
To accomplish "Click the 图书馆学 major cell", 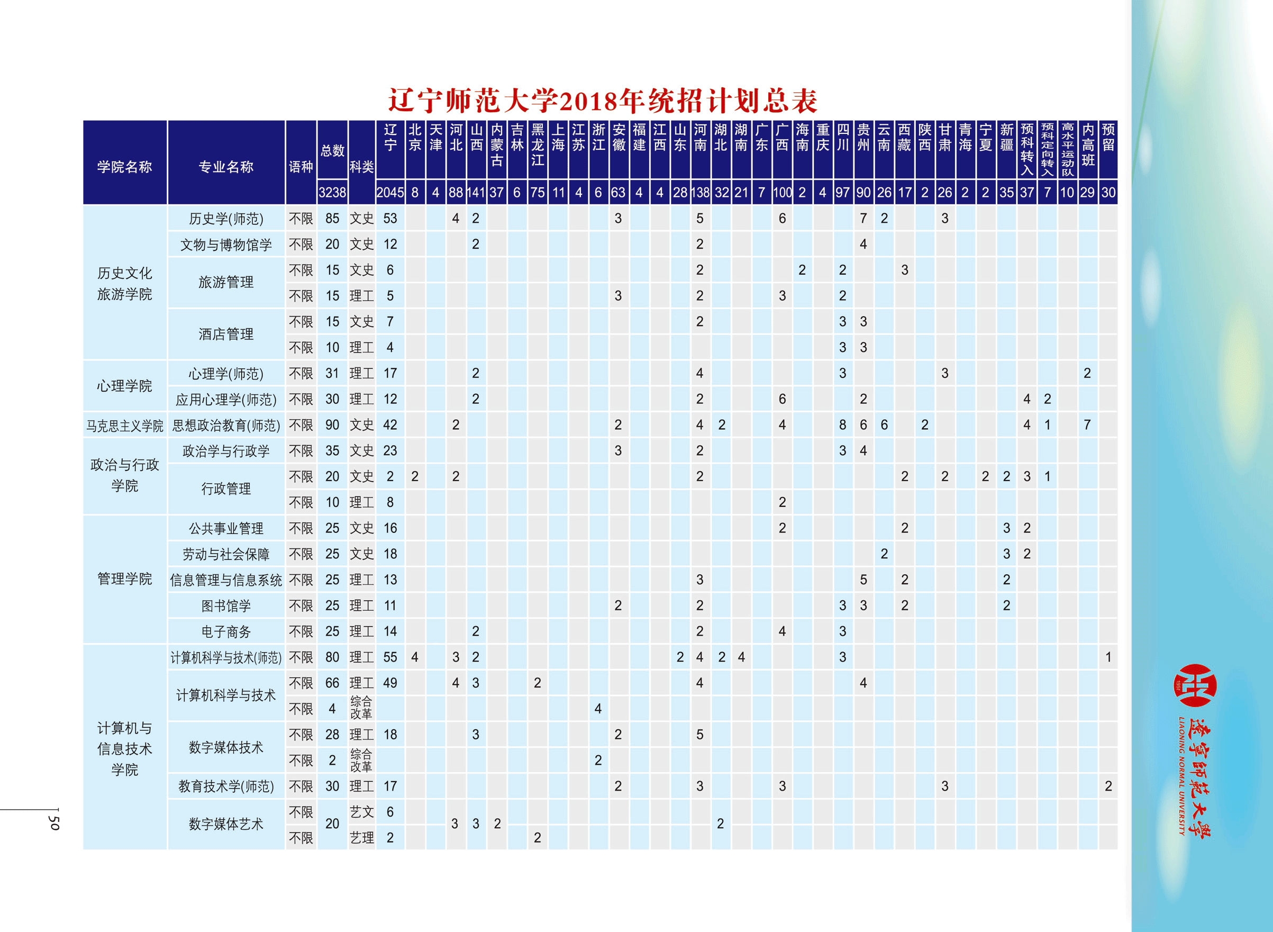I will click(226, 606).
